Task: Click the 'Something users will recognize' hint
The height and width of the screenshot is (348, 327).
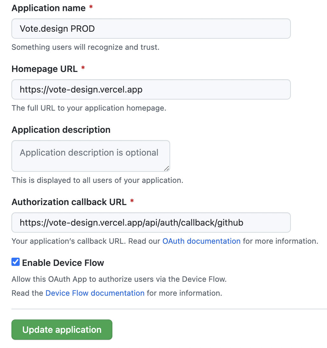Action: pyautogui.click(x=85, y=48)
